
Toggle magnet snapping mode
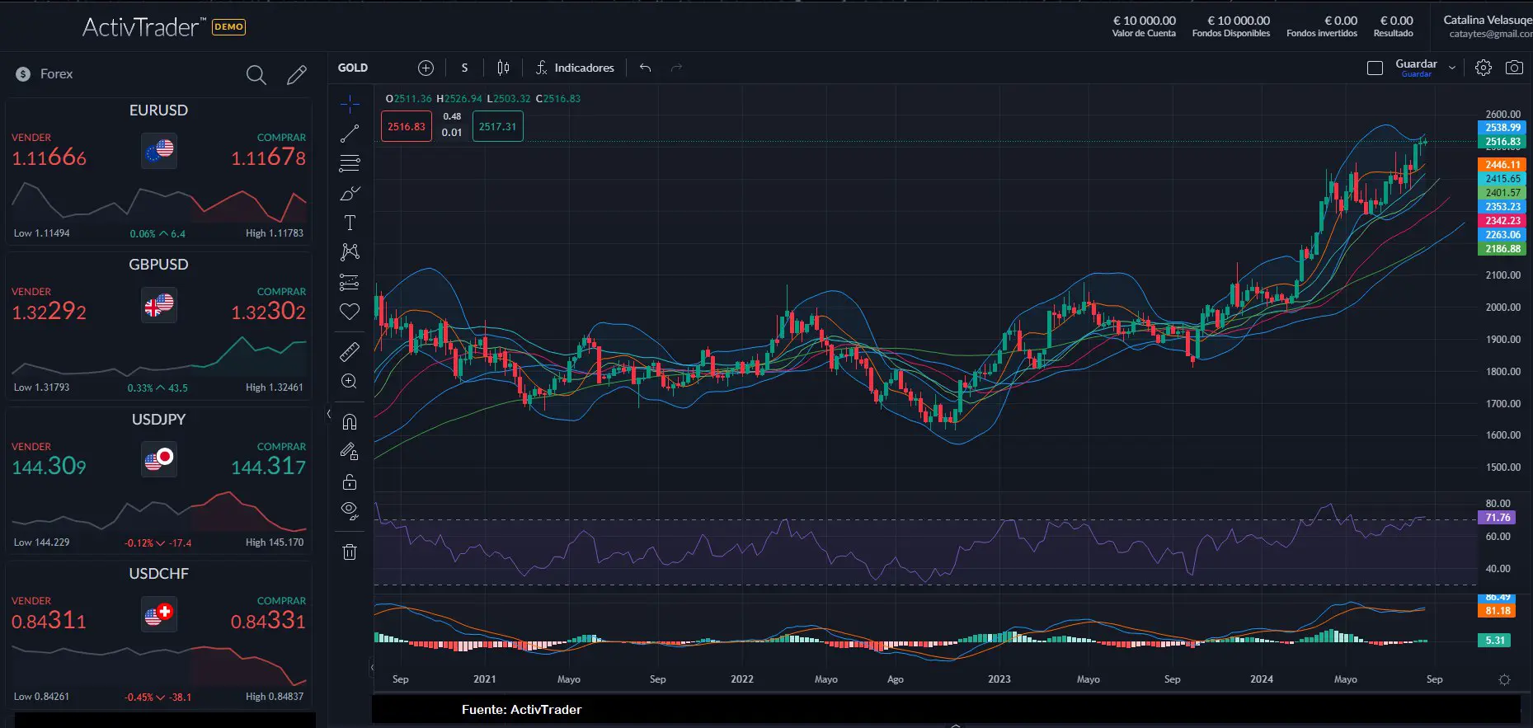tap(350, 422)
